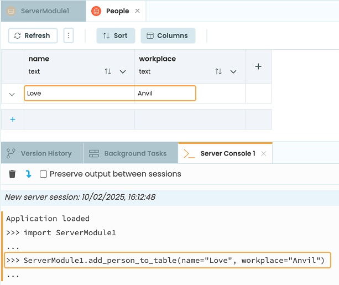
Task: Click the plus icon to add column
Action: point(258,66)
